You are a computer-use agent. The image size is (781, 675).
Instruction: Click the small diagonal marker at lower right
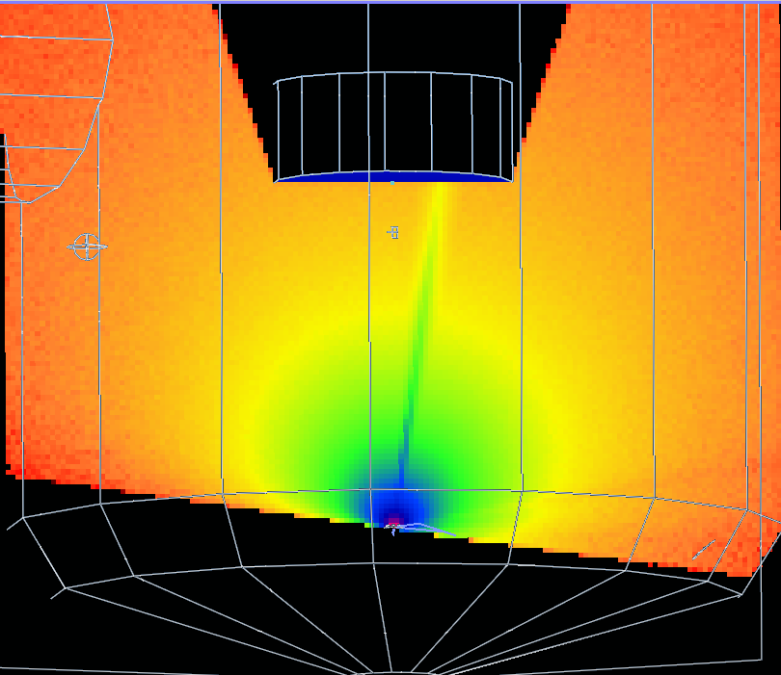704,550
